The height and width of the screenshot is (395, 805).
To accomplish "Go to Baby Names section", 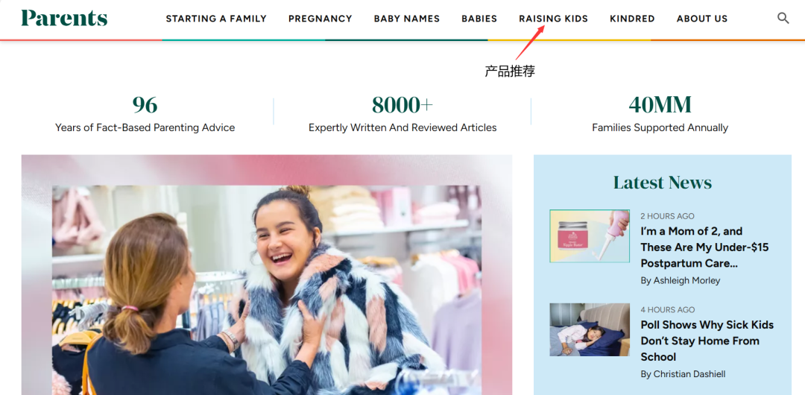I will point(407,19).
